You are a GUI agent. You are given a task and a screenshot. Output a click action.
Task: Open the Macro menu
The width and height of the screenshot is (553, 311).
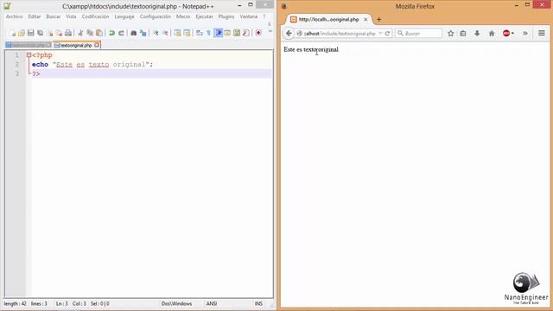click(183, 16)
